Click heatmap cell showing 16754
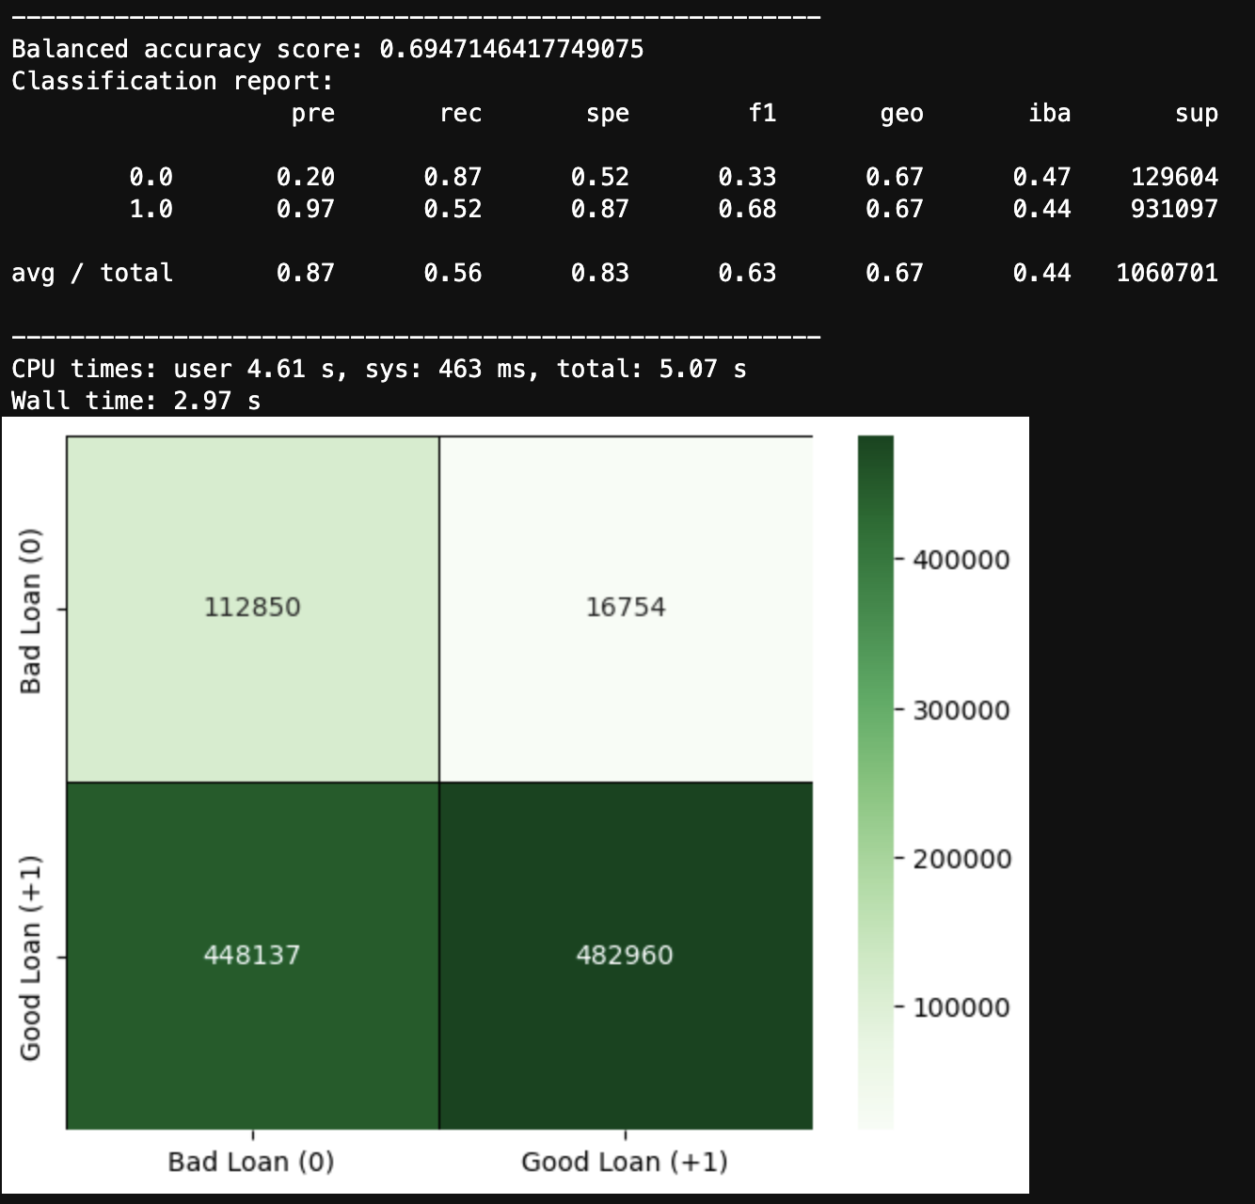The width and height of the screenshot is (1255, 1204). tap(626, 609)
